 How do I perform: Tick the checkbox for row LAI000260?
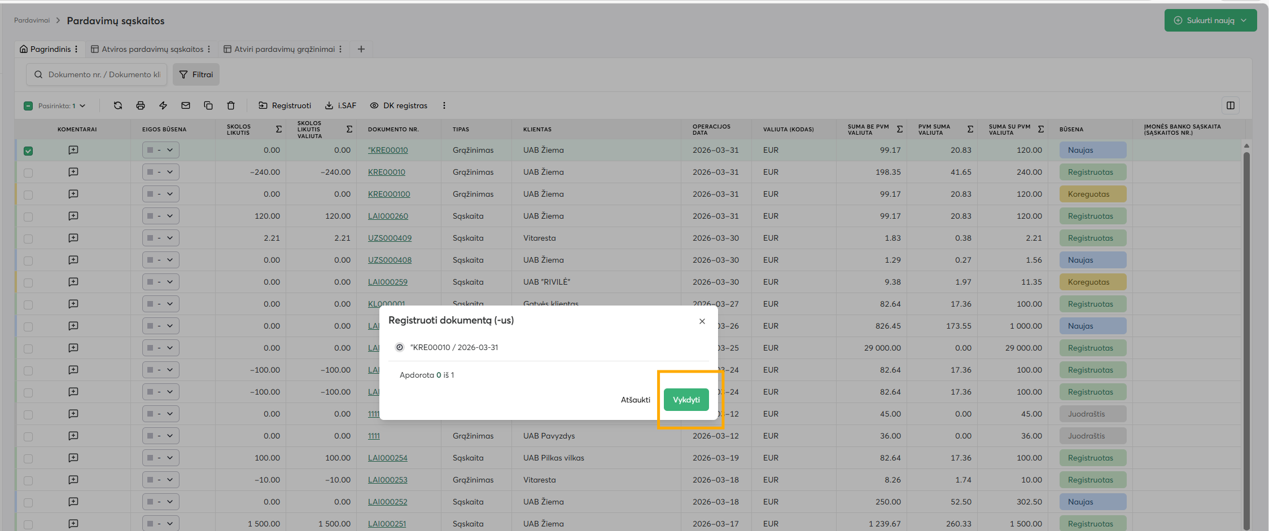pyautogui.click(x=28, y=217)
